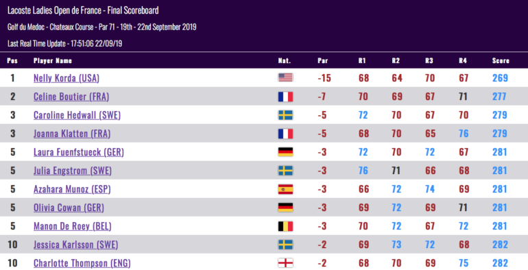Click the French flag in Celine Boutier's row
This screenshot has height=270, width=528.
[x=285, y=97]
